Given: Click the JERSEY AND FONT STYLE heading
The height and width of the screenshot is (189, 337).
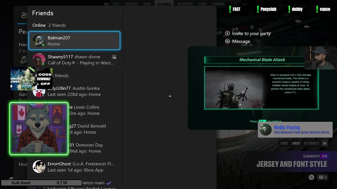Looking at the screenshot, I should coord(292,164).
